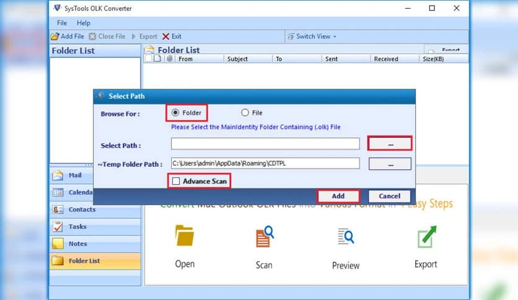Click the Mail envelope icon in the sidebar
The height and width of the screenshot is (300, 518).
[58, 175]
